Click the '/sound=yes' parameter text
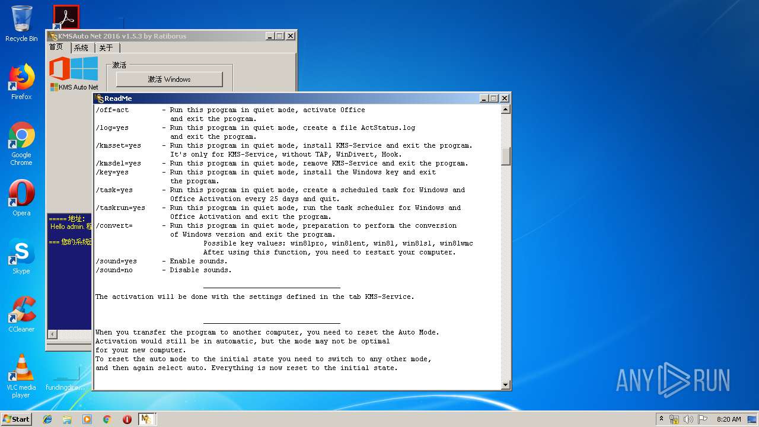Screen dimensions: 759x427 (116, 262)
